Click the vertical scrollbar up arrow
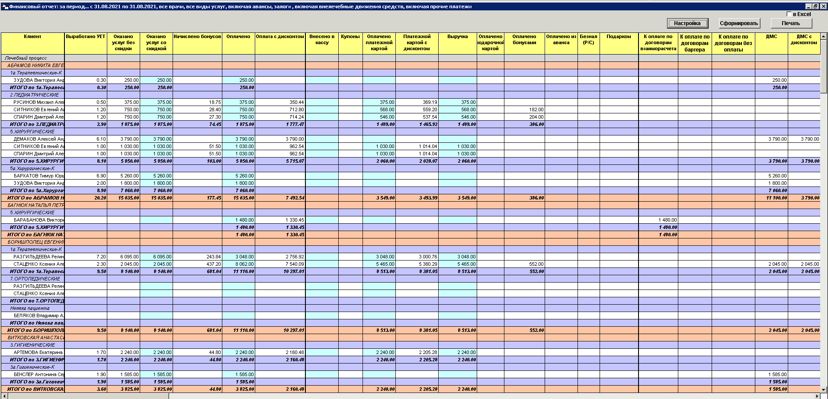The width and height of the screenshot is (828, 399). (824, 35)
